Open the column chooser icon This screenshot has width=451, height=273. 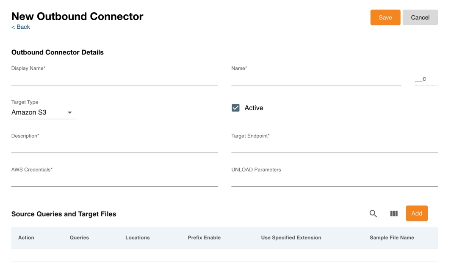[394, 214]
